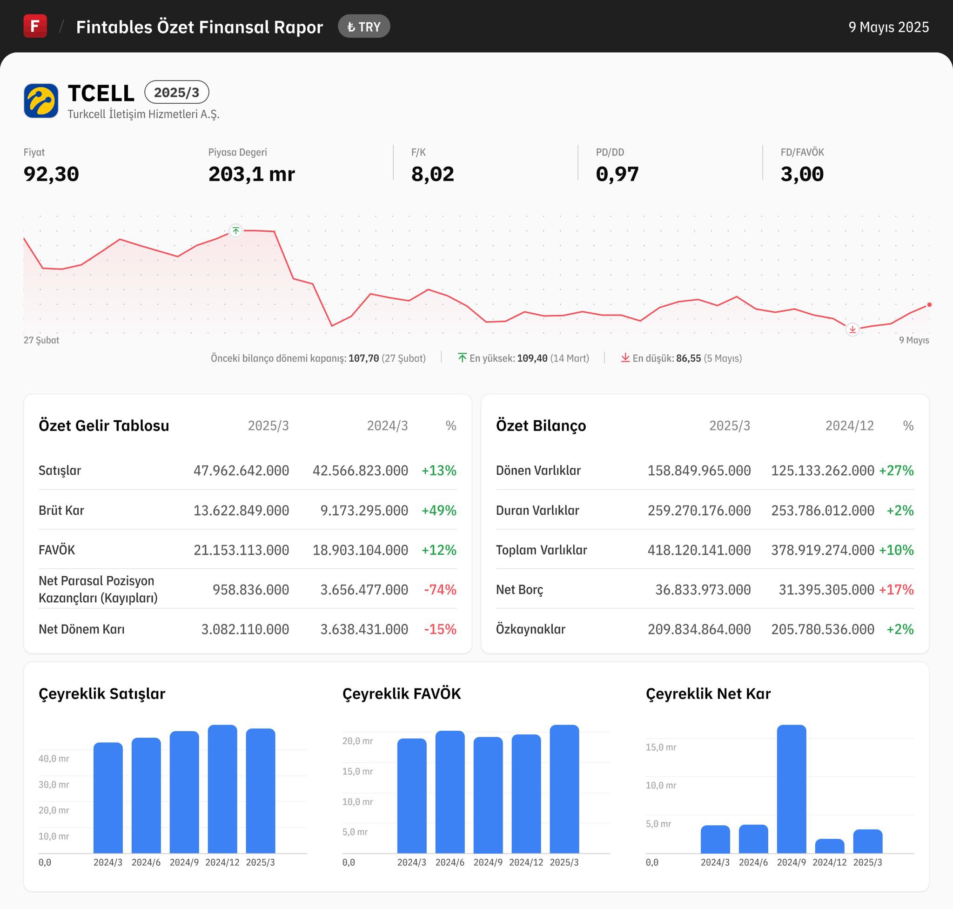Click the red lowest-price marker on chart

[852, 330]
